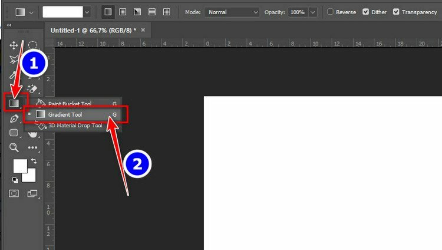Uncheck the Dither option
This screenshot has width=442, height=250.
pos(366,12)
